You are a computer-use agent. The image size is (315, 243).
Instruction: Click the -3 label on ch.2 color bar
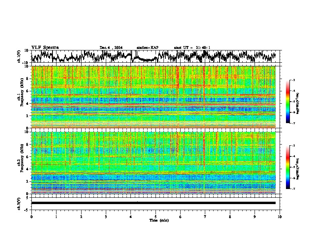coord(294,146)
